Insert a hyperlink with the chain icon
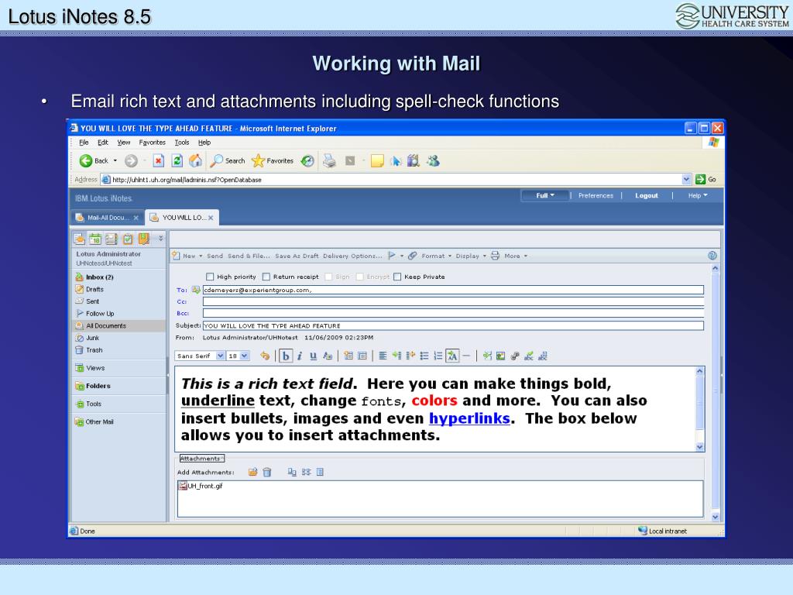Screen dimensions: 793x595 [x=515, y=356]
